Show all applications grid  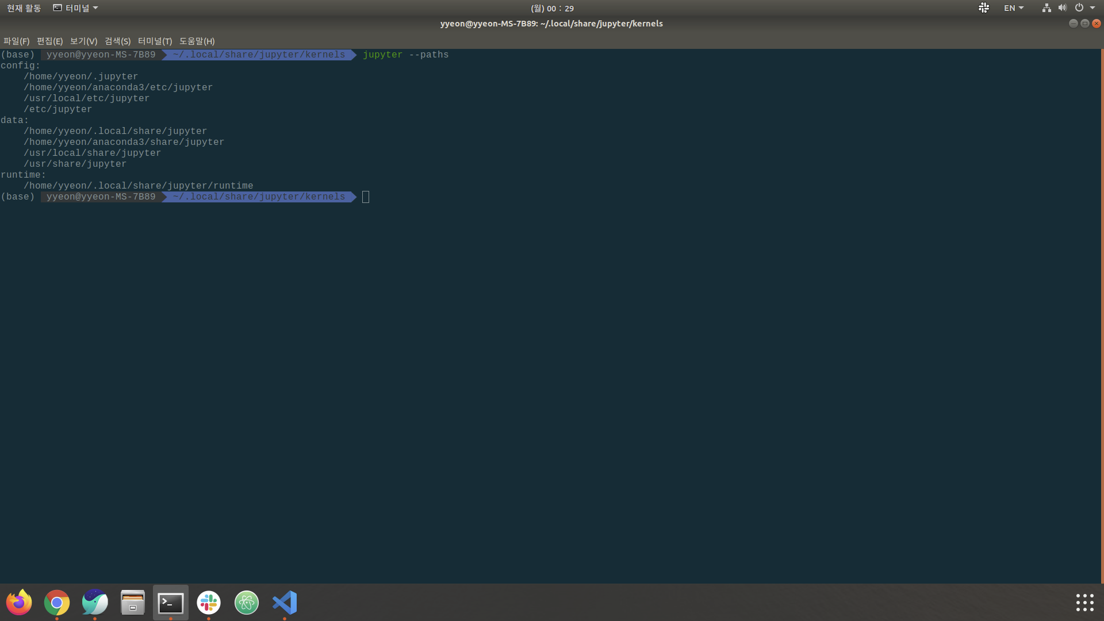(x=1084, y=603)
